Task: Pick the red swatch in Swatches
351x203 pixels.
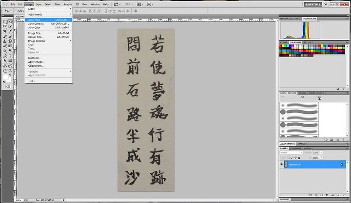Action: pos(281,46)
